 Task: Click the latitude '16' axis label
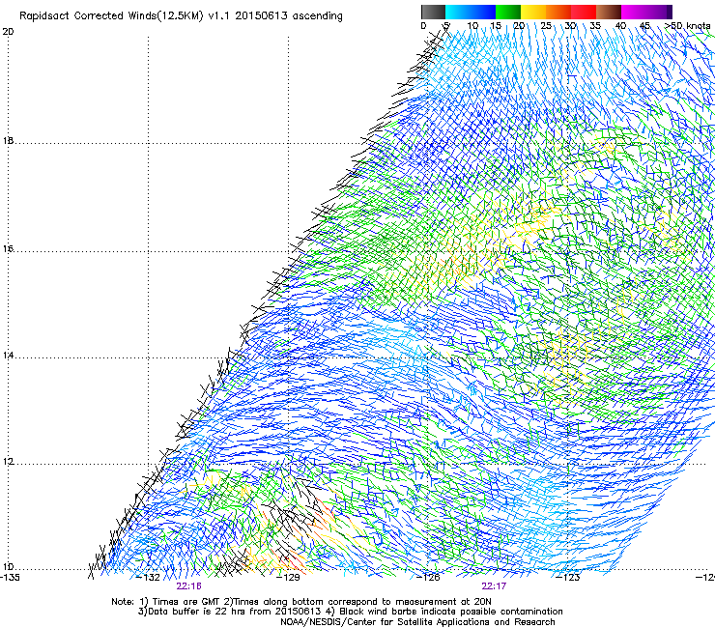coord(8,249)
